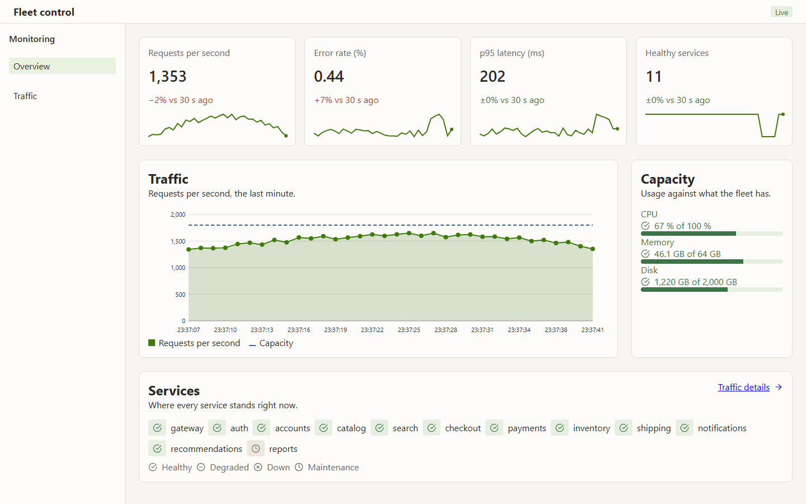Click the CPU usage check icon

click(645, 226)
